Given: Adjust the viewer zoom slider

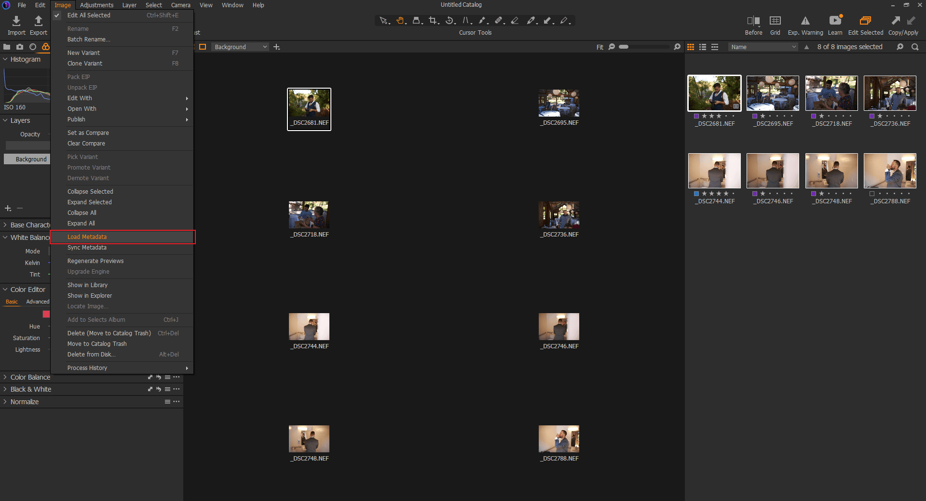Looking at the screenshot, I should (x=624, y=47).
